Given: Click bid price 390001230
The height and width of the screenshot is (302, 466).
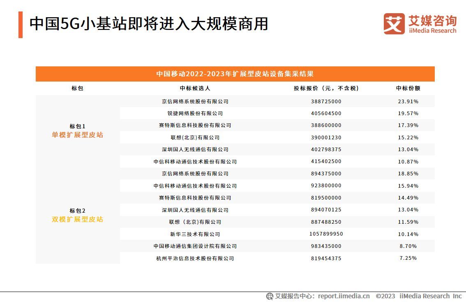Looking at the screenshot, I should click(326, 138).
